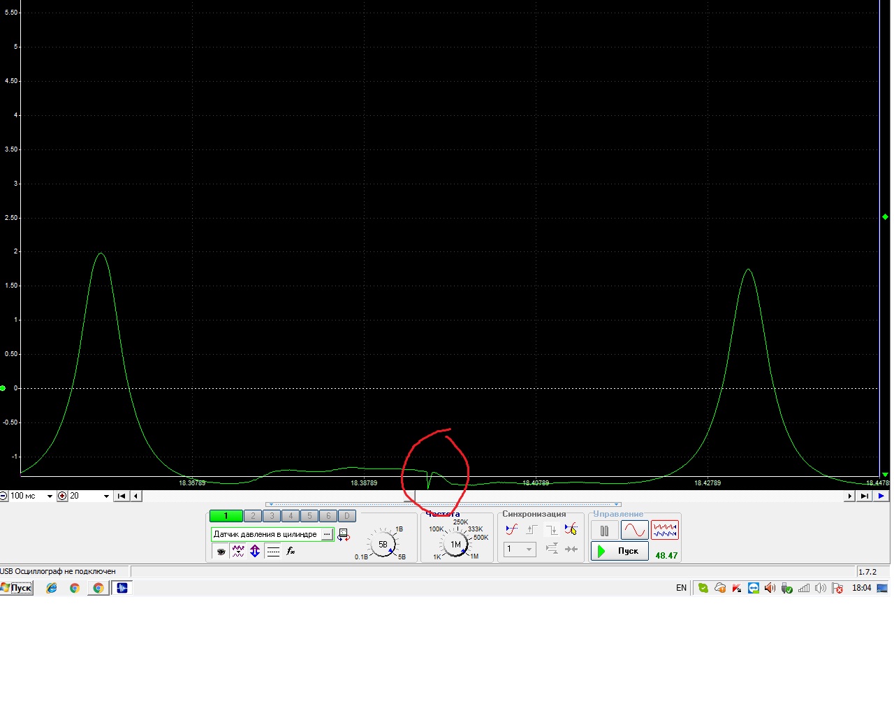Click the waveform filter icon beside the eye
The image size is (894, 715).
pos(238,552)
